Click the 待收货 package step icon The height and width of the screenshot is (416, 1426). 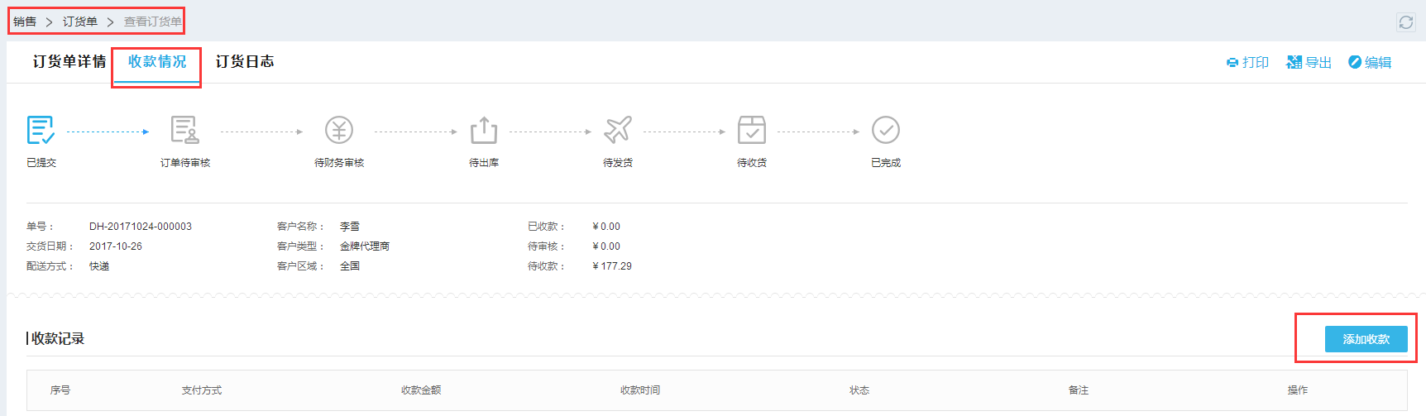(x=752, y=131)
